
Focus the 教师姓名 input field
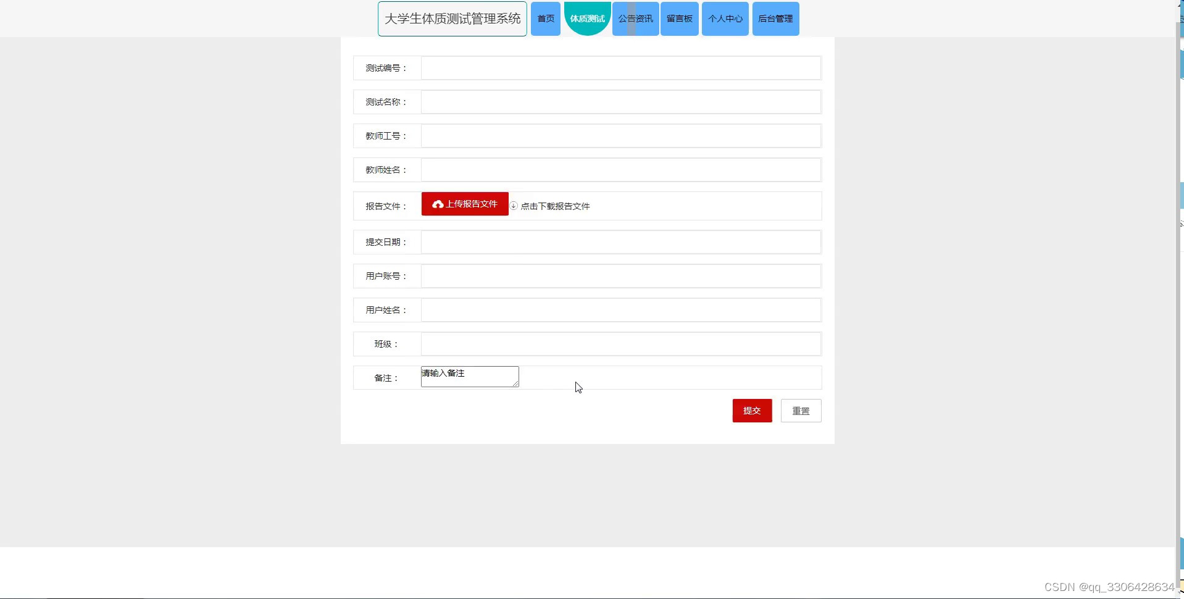[621, 170]
